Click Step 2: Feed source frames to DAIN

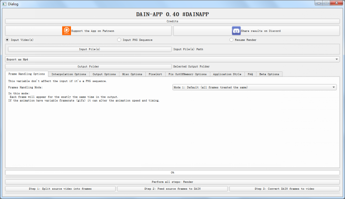click(172, 189)
